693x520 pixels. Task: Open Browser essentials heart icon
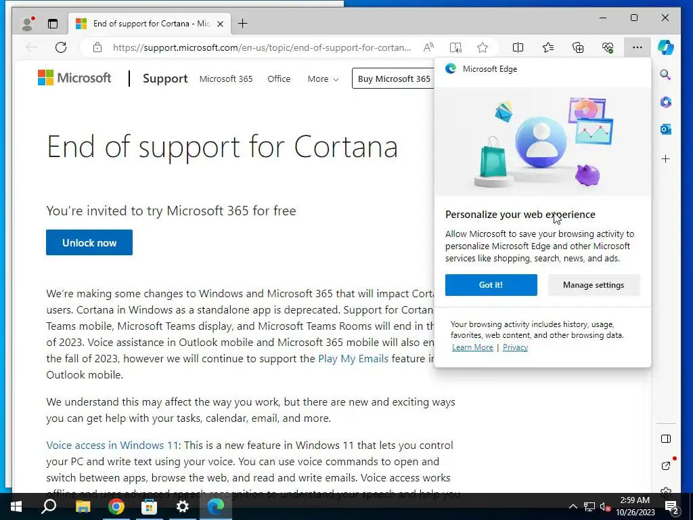tap(608, 47)
